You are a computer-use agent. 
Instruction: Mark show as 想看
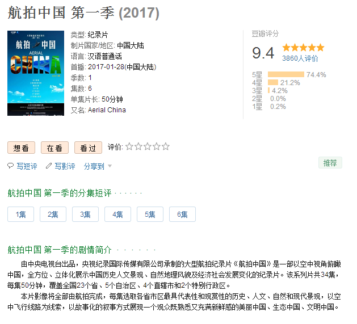click(21, 148)
